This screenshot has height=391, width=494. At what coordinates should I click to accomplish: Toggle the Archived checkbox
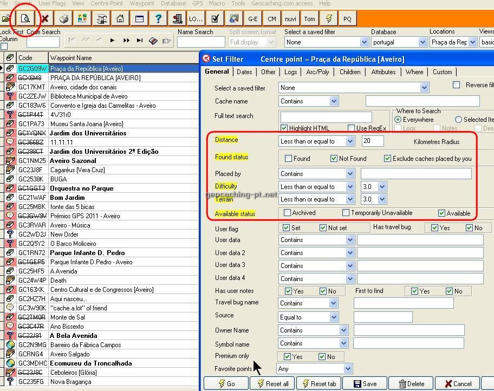pyautogui.click(x=288, y=213)
